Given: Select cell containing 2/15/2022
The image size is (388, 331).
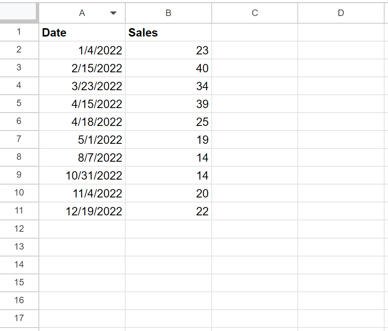Looking at the screenshot, I should pos(82,68).
